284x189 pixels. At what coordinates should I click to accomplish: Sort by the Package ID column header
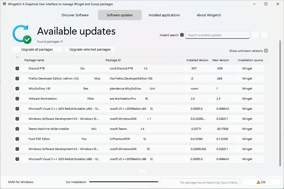pos(113,60)
